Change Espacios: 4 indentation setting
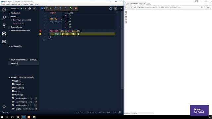 point(91,112)
